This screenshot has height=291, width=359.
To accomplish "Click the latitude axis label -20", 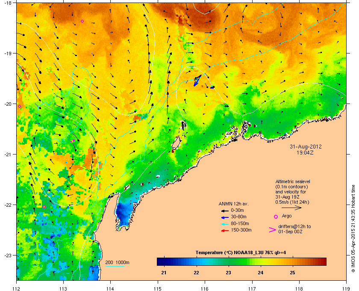I will [8, 104].
